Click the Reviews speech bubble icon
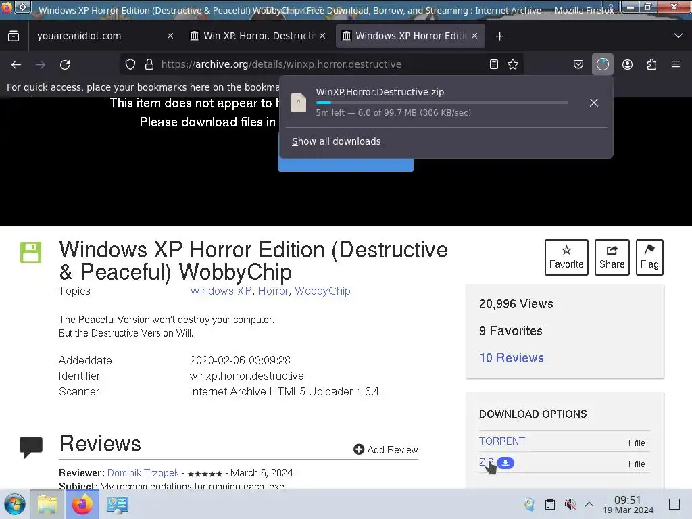Viewport: 692px width, 519px height. (31, 447)
